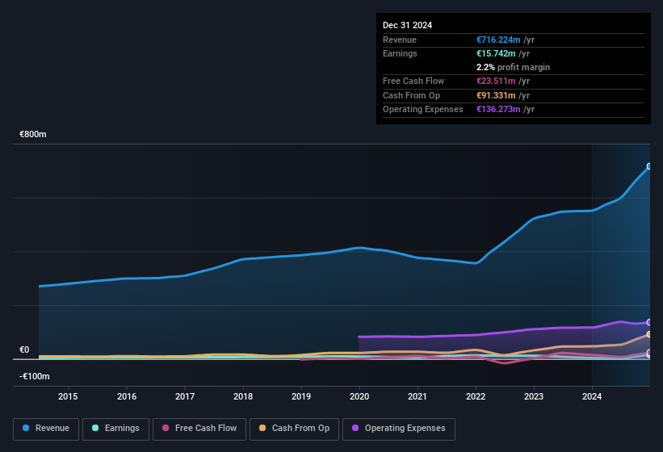
Task: Click the Cash From Op end-point marker
Action: (649, 335)
